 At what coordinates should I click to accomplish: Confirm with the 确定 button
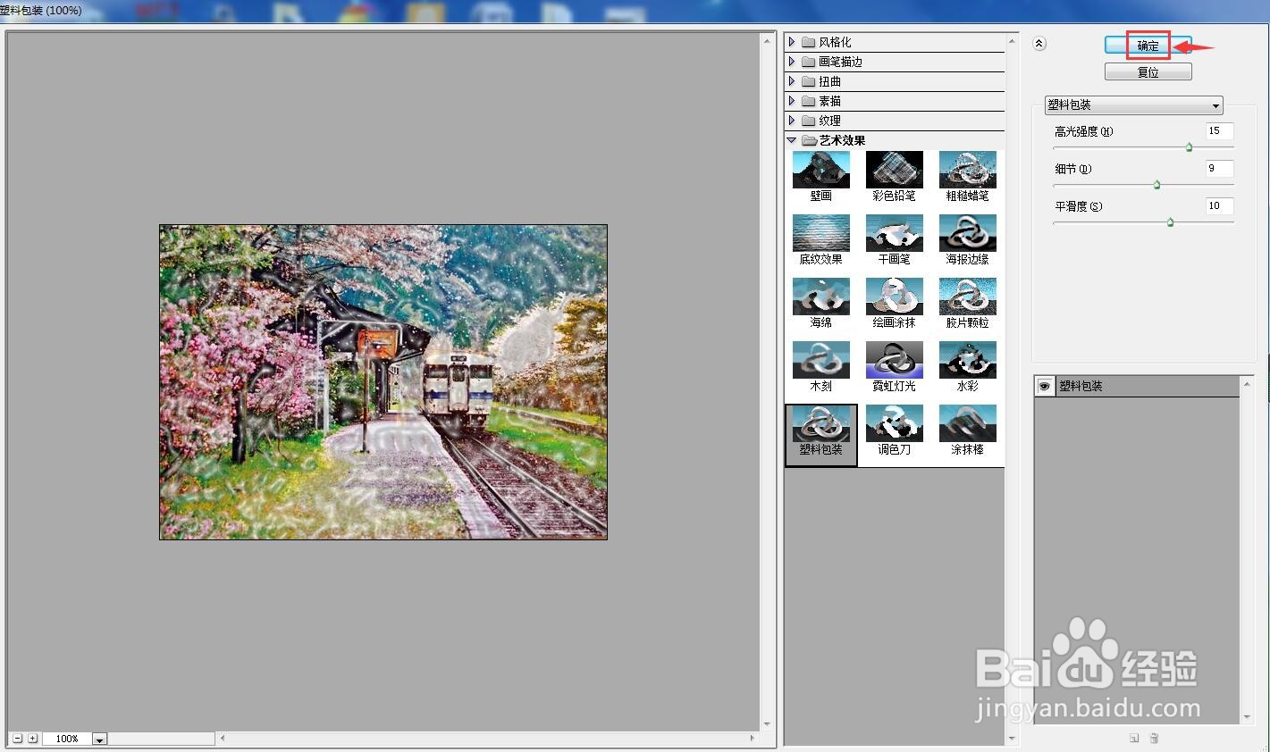click(1148, 46)
